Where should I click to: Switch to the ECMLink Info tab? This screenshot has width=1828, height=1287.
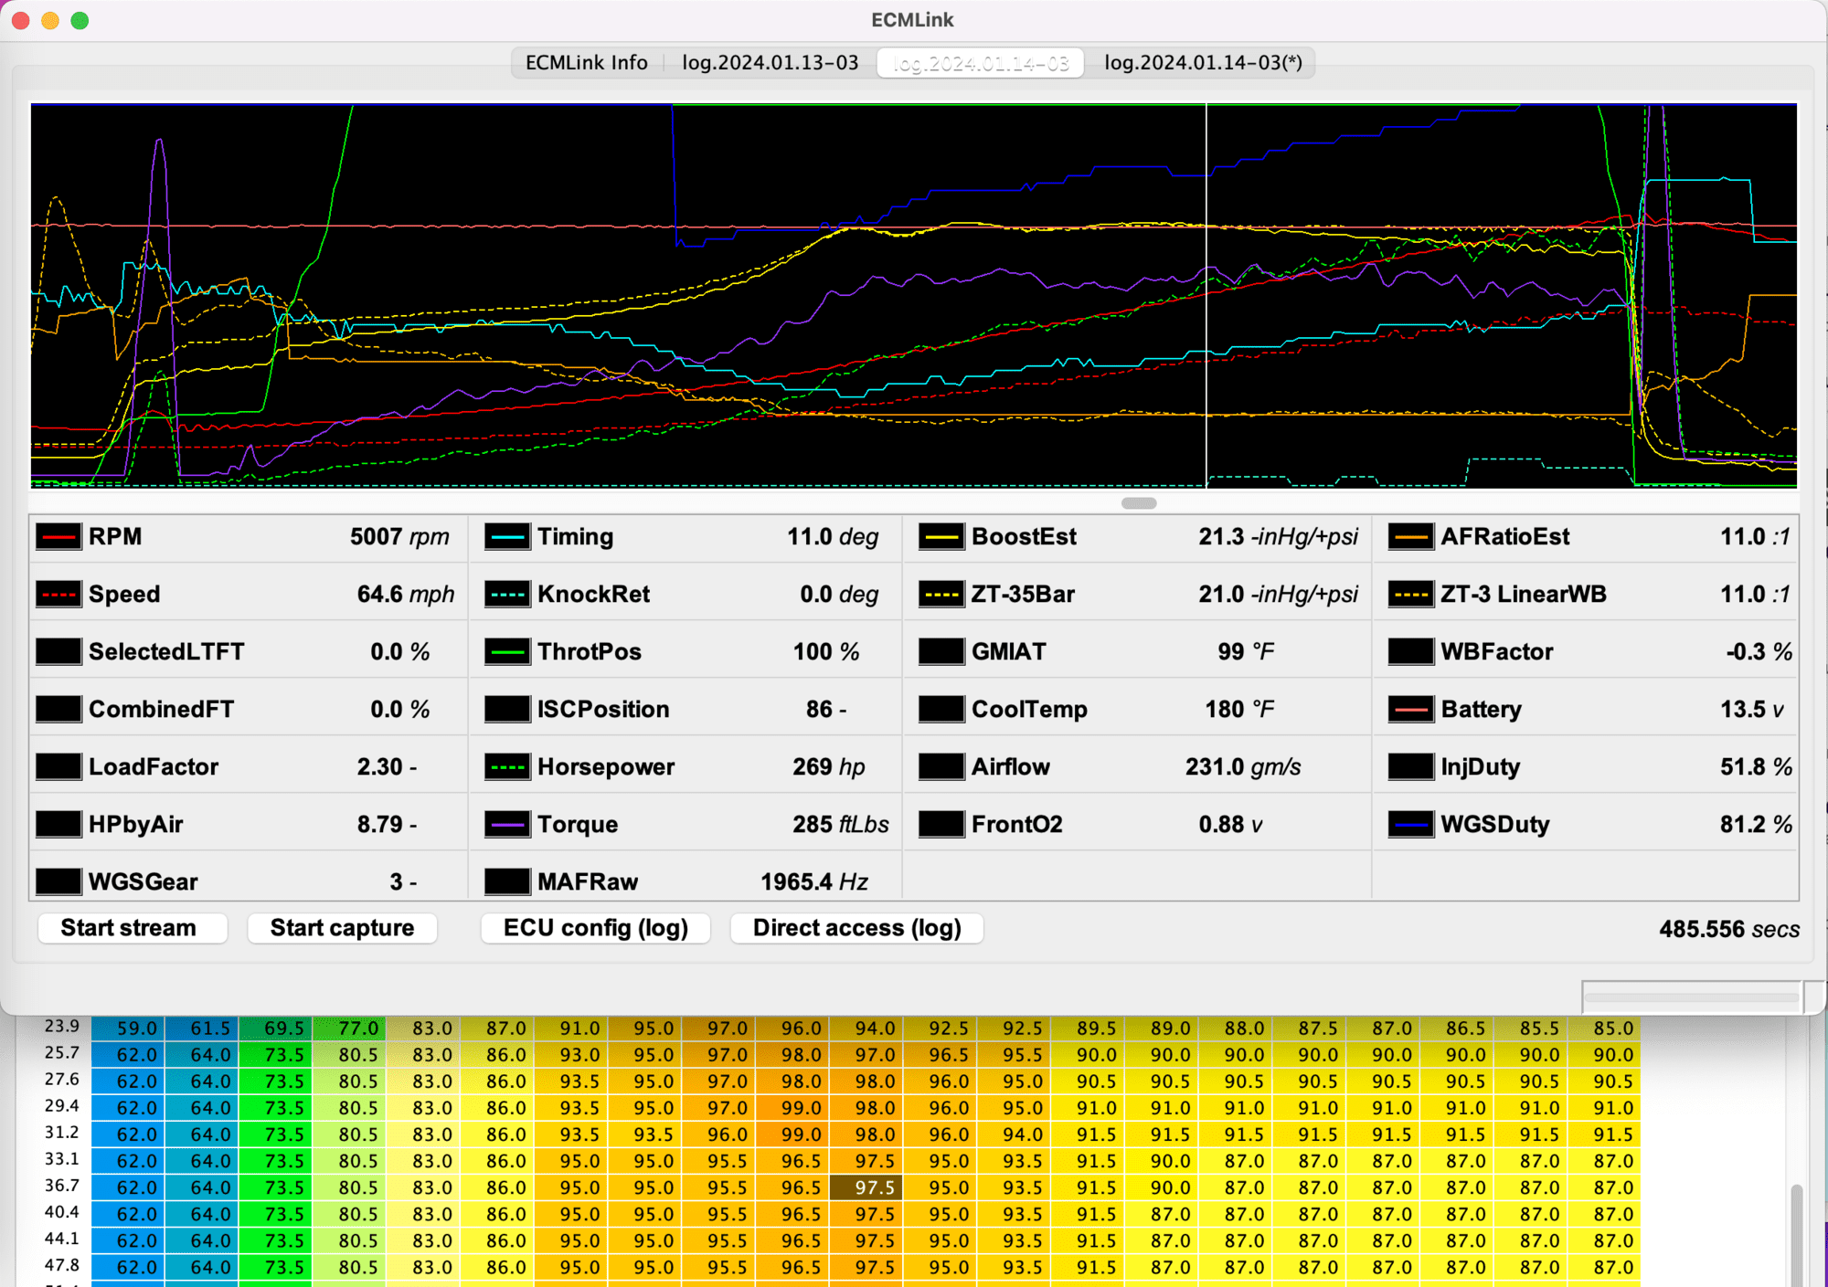(586, 62)
